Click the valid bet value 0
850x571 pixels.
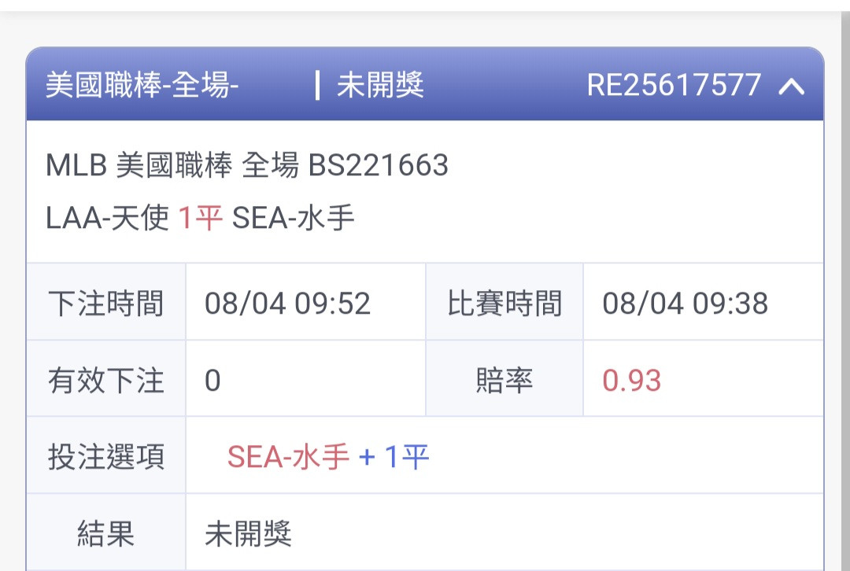[x=213, y=381]
